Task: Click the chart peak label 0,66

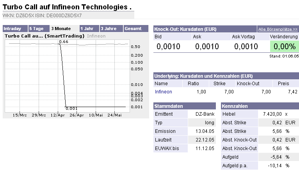Action: (64, 42)
